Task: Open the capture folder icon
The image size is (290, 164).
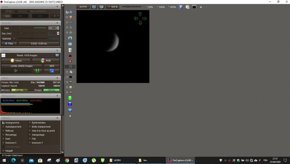Action: pos(70,44)
